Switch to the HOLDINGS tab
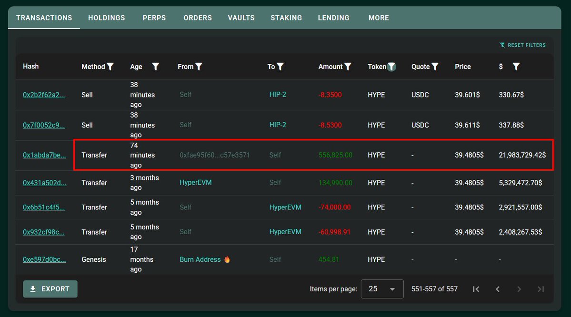Viewport: 571px width, 317px height. point(107,18)
